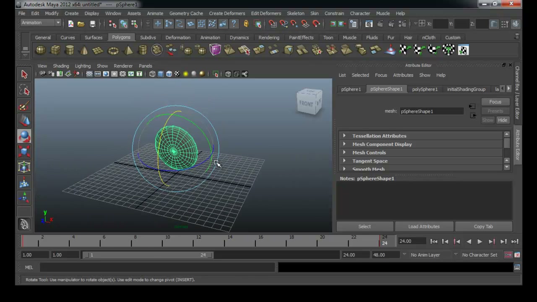Choose the Paint Selection brush tool
This screenshot has width=537, height=302.
(24, 106)
